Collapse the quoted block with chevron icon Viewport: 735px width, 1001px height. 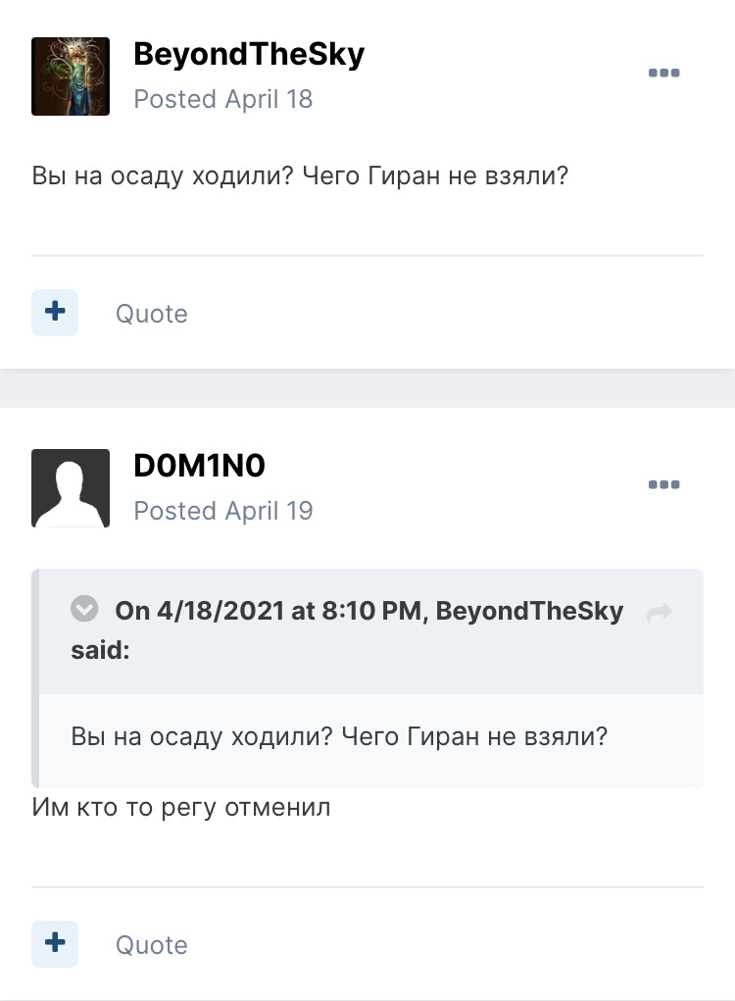85,609
